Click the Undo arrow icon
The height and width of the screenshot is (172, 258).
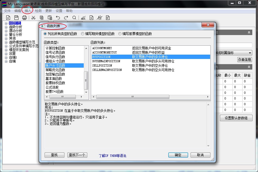[x=58, y=18]
